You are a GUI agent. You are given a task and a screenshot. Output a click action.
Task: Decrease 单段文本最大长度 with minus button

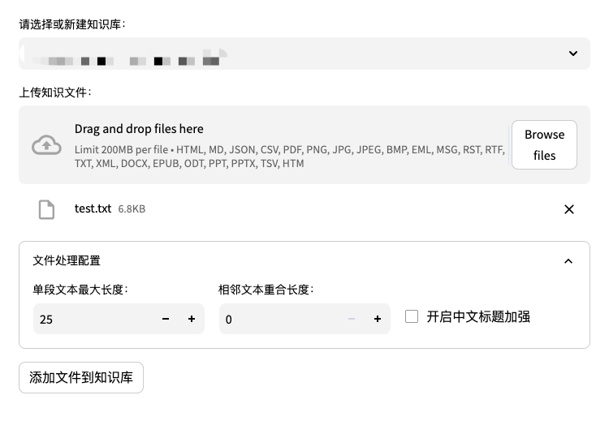click(x=166, y=319)
